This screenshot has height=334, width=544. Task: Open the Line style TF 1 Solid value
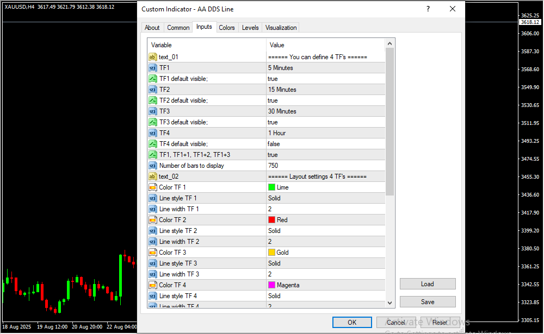pyautogui.click(x=325, y=198)
